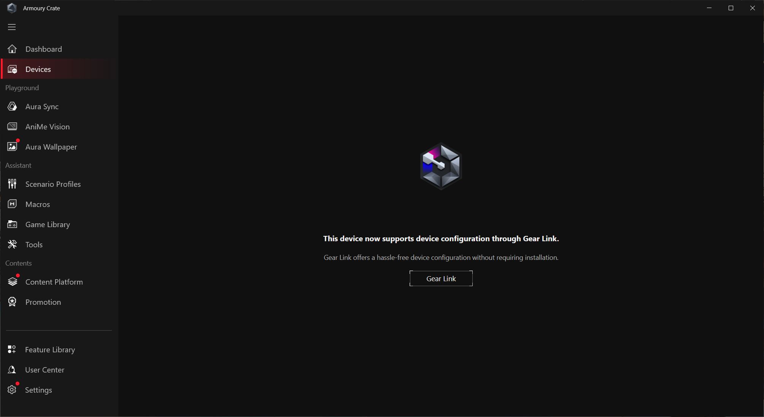
Task: Click the "Playground" section heading
Action: click(x=22, y=88)
